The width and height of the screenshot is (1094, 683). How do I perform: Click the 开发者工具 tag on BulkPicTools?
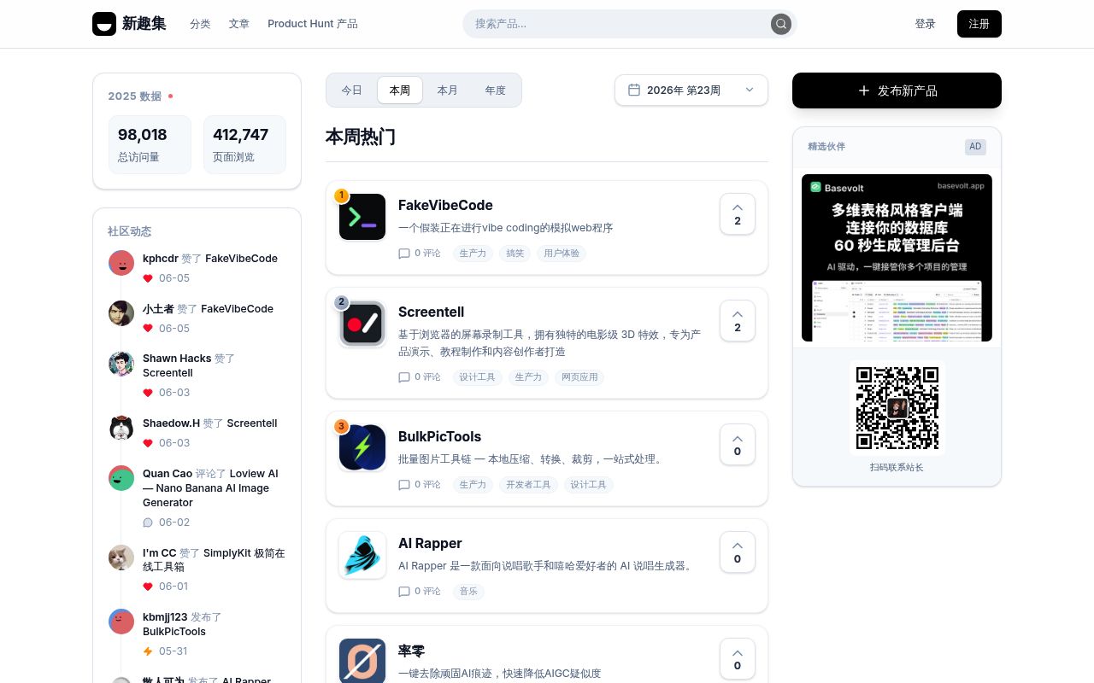527,485
